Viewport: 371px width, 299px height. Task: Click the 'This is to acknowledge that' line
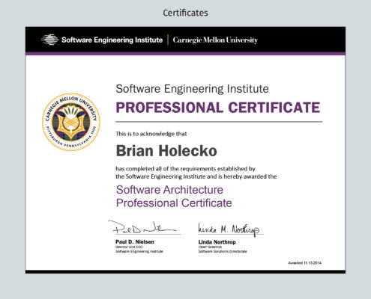click(151, 134)
